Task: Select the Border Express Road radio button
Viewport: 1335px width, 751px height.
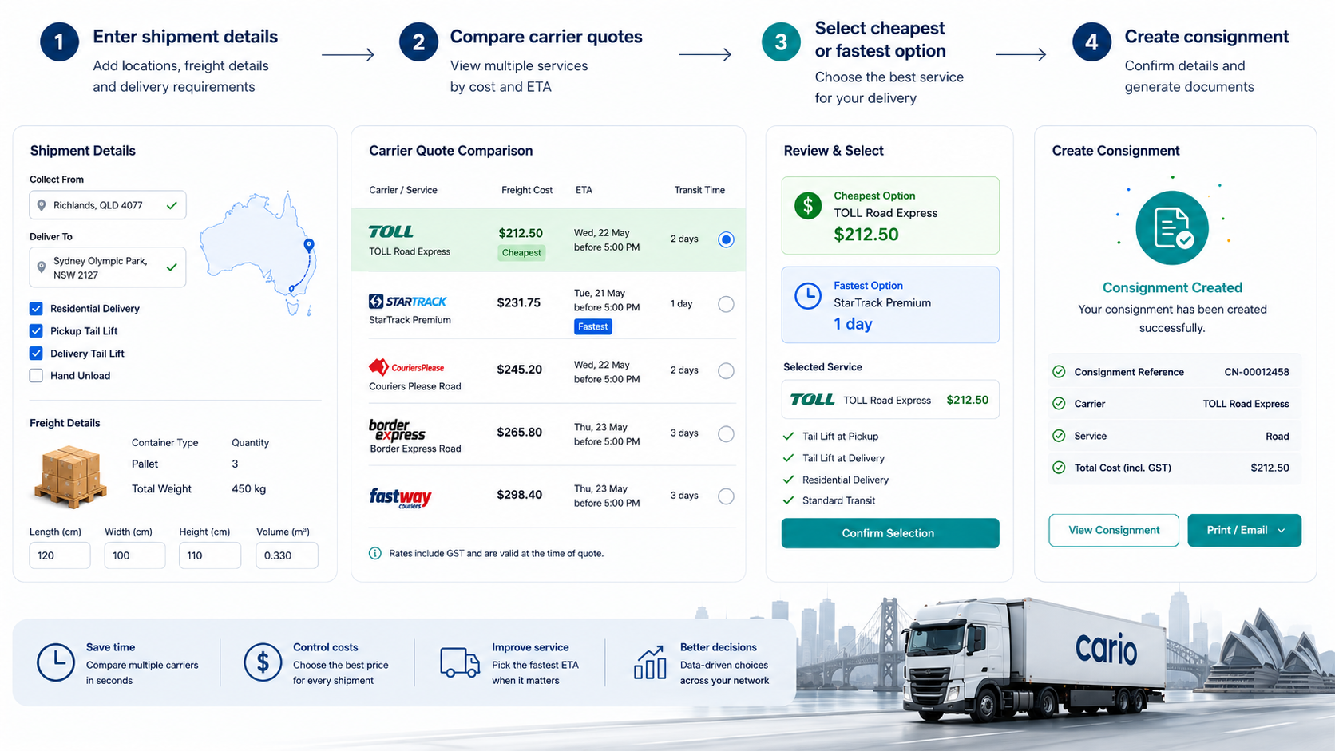Action: pos(726,434)
